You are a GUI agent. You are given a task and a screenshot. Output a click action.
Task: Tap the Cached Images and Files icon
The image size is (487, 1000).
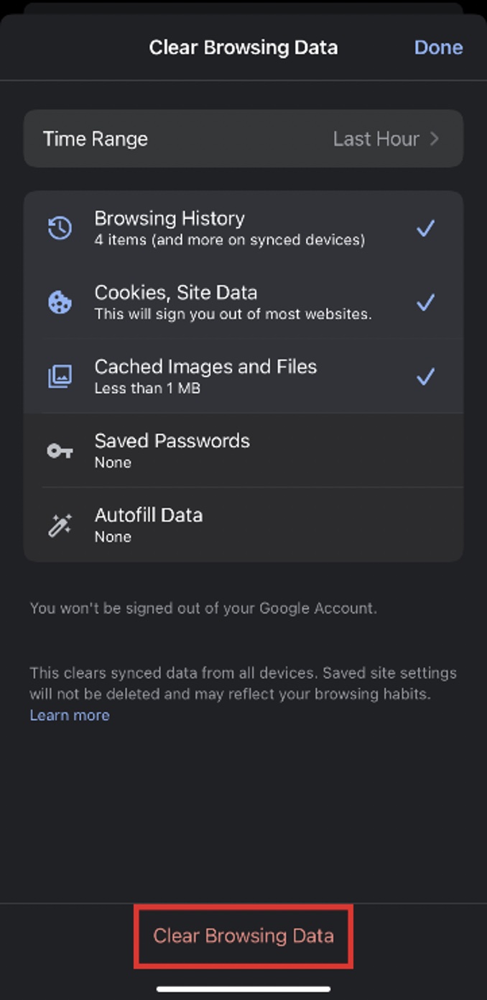tap(60, 376)
